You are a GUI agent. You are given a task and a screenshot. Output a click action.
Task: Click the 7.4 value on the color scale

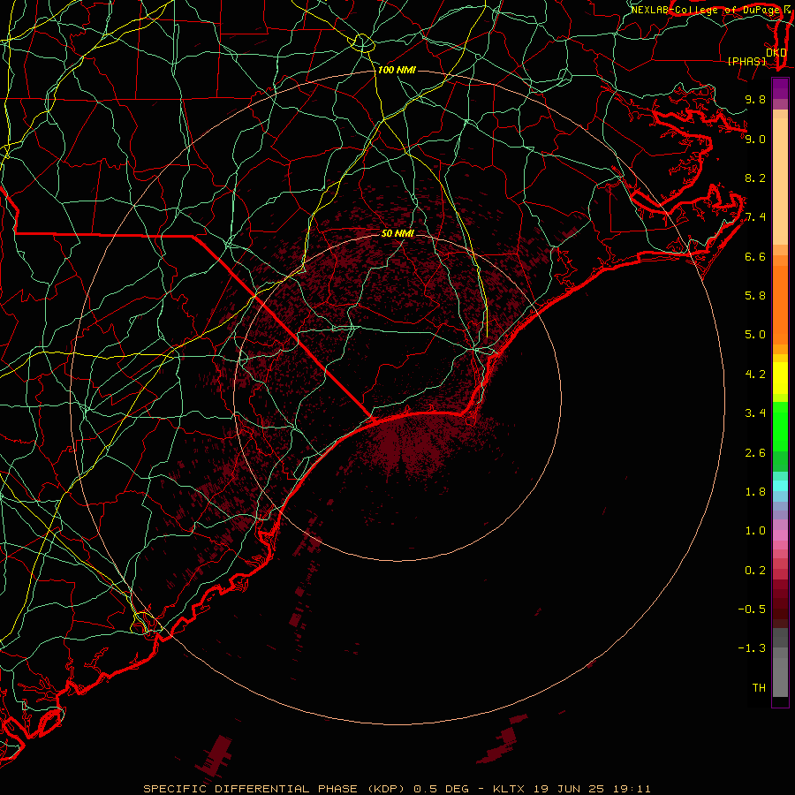click(x=755, y=217)
